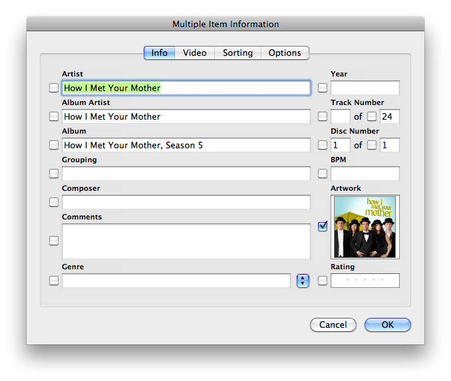Screen dimensions: 451x381
Task: Set rating in the Rating stars field
Action: pos(365,281)
